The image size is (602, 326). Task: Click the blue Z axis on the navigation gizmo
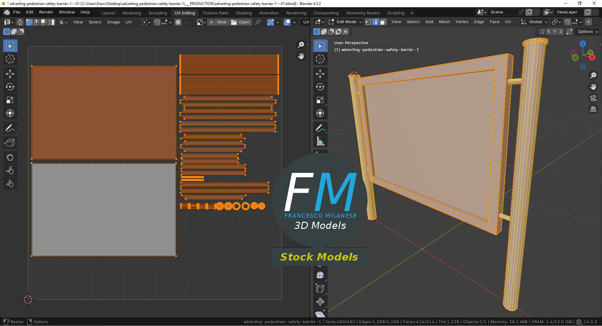click(x=583, y=44)
